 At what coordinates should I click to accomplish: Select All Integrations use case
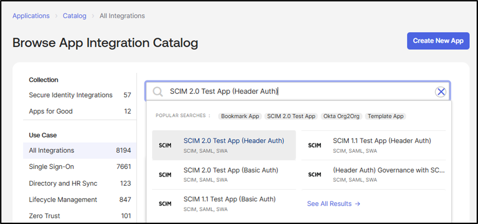80,151
